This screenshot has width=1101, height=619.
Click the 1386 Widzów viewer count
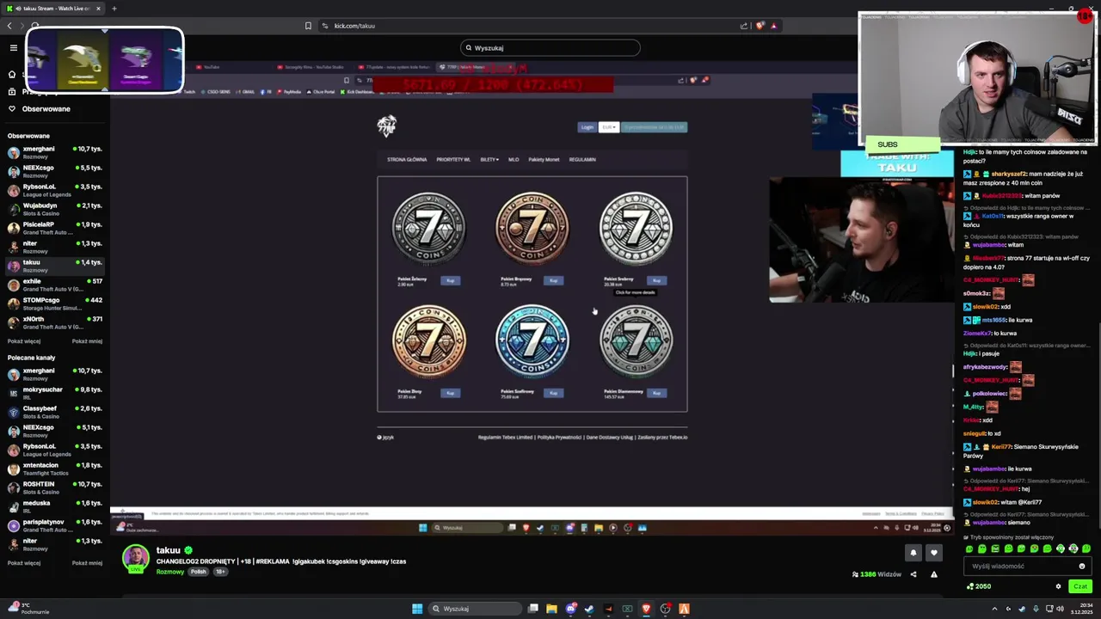876,574
